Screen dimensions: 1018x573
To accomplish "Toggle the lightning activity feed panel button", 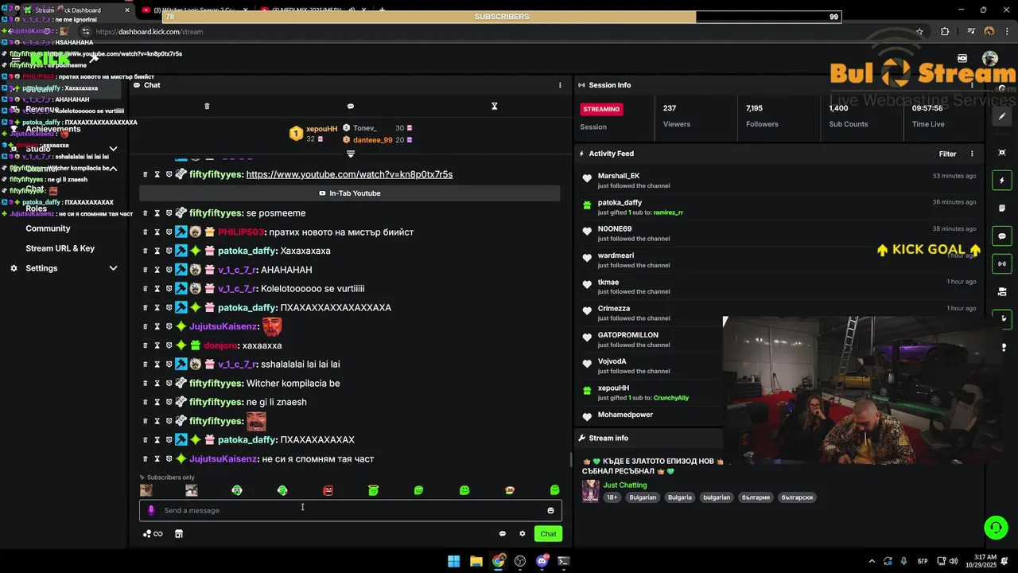I will click(x=1002, y=181).
